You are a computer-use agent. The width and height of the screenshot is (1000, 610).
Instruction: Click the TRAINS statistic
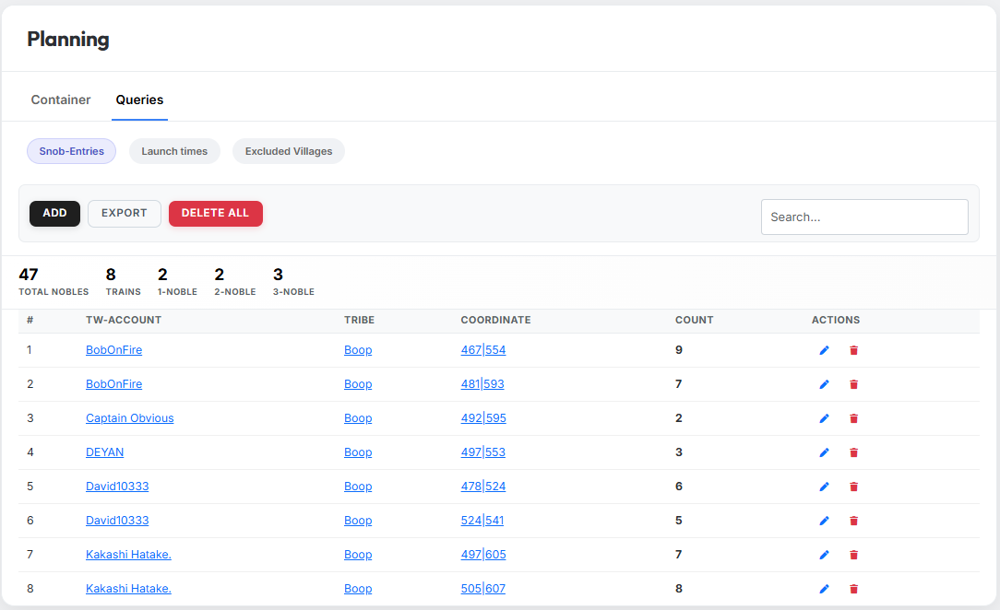pos(123,282)
